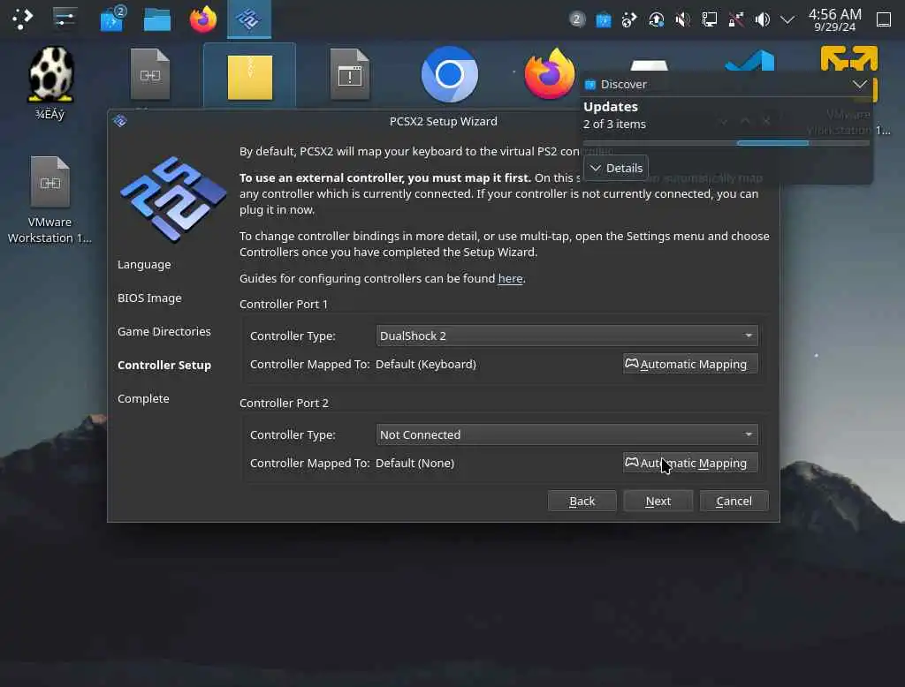Select the PCSX2 taskbar entry
This screenshot has height=687, width=905.
(x=248, y=19)
